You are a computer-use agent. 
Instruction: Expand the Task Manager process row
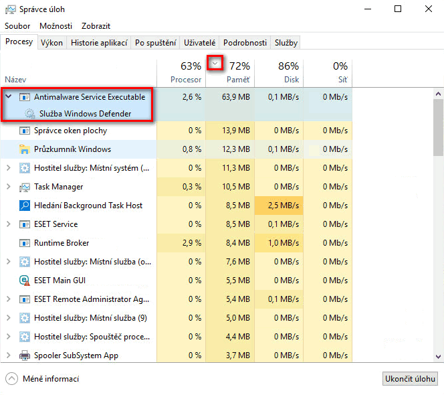9,187
